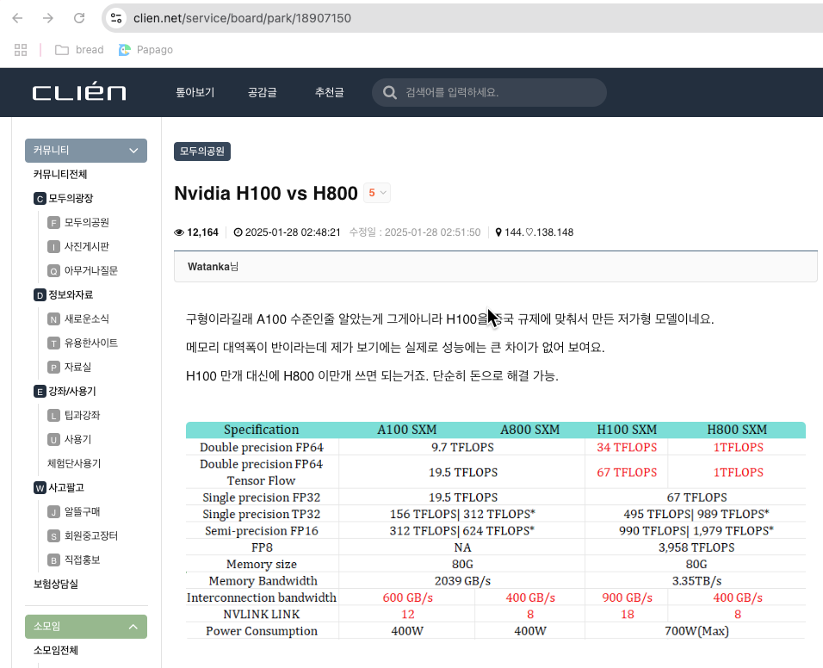Viewport: 823px width, 668px height.
Task: Click the location pin icon by IP address
Action: click(498, 232)
